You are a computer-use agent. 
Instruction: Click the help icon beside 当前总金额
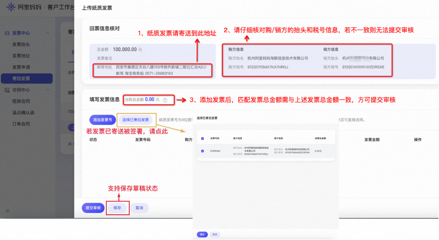point(165,100)
